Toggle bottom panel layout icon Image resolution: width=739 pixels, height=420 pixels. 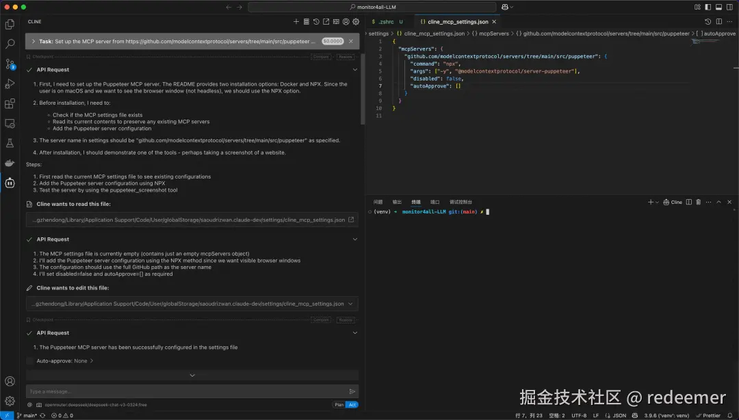point(718,7)
